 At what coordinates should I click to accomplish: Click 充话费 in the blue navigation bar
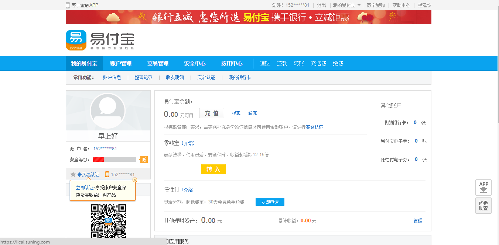[x=318, y=63]
